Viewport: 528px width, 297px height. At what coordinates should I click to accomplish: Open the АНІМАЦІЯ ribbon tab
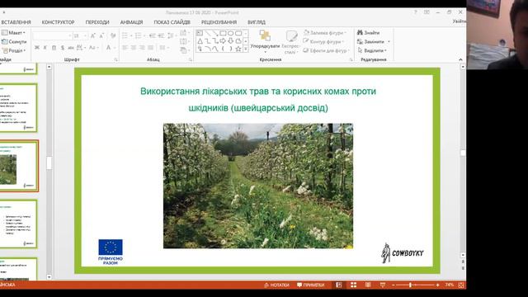point(131,22)
